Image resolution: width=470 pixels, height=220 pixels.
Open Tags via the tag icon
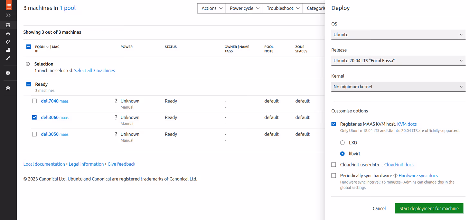8,42
